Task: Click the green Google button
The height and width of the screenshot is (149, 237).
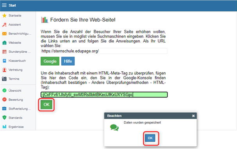Action: [x=50, y=61]
